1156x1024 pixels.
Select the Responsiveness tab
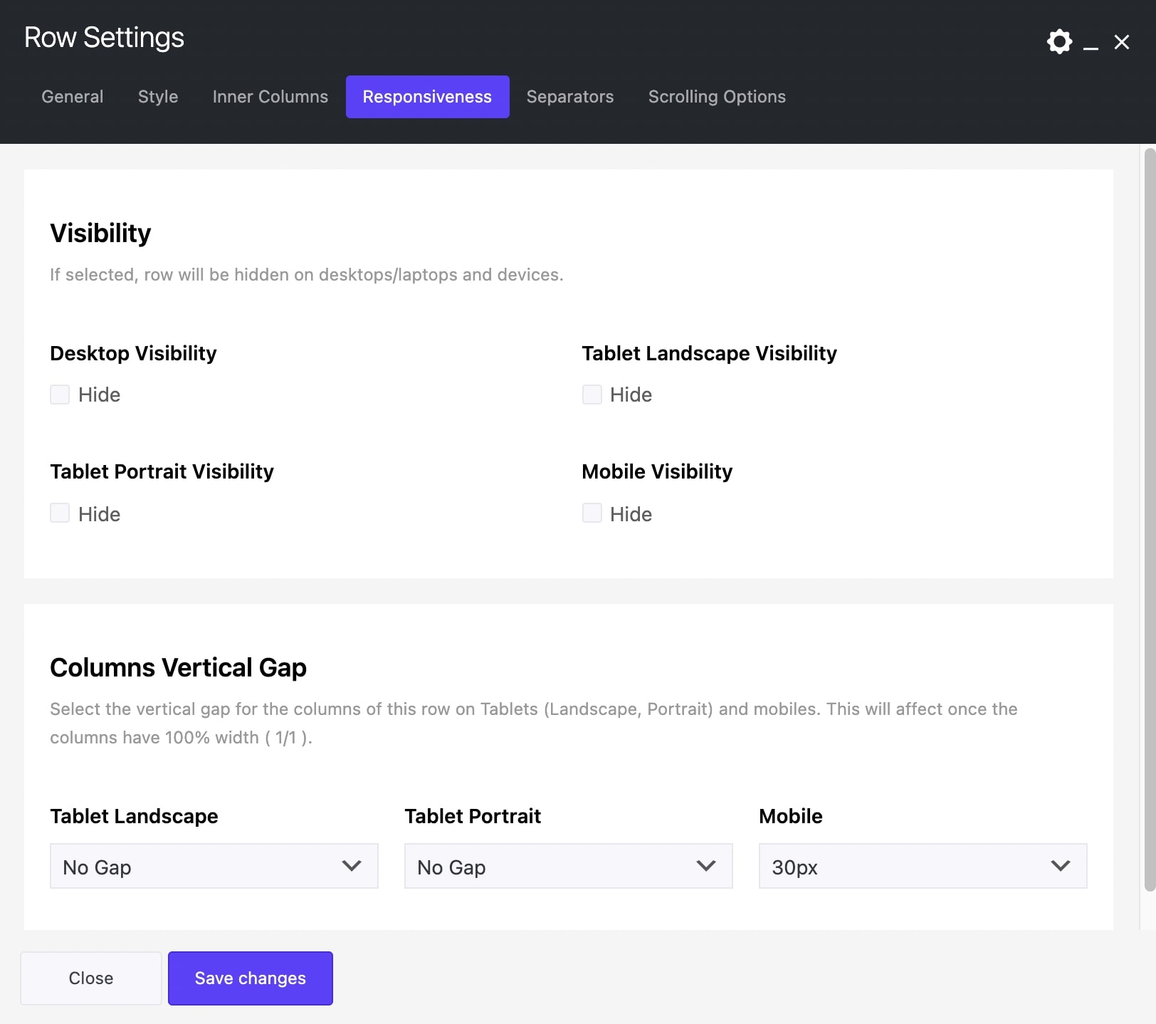tap(427, 97)
